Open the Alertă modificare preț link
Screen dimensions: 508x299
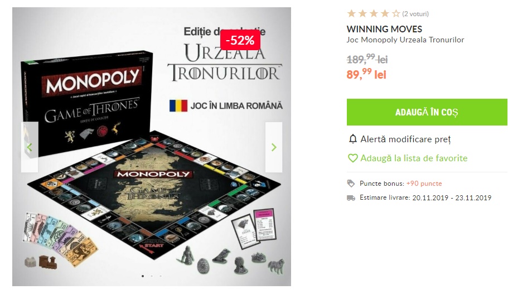405,139
